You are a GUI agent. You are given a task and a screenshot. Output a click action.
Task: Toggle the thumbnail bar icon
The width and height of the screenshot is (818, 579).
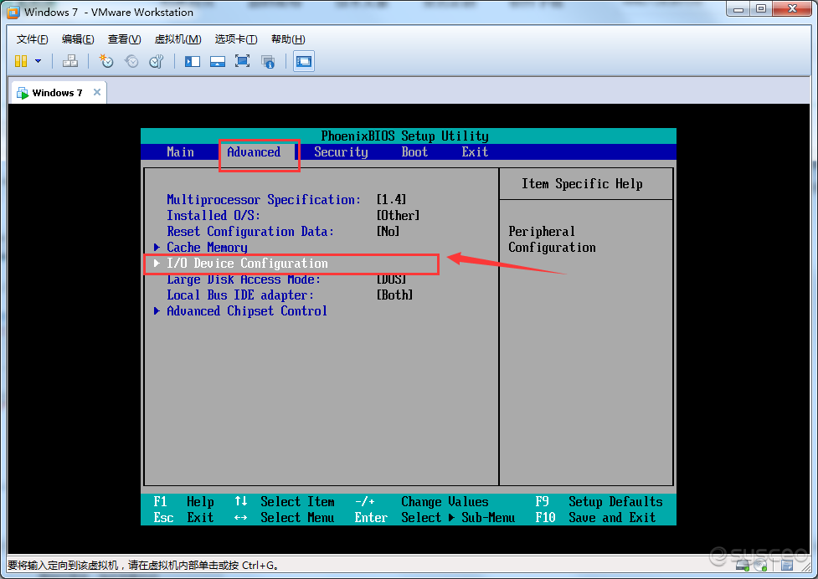pyautogui.click(x=218, y=61)
